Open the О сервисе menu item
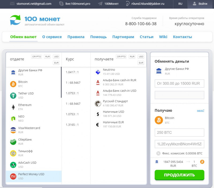The width and height of the screenshot is (214, 188). click(52, 37)
